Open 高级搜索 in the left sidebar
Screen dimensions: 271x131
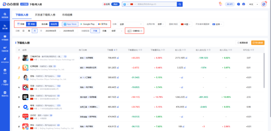(5, 15)
